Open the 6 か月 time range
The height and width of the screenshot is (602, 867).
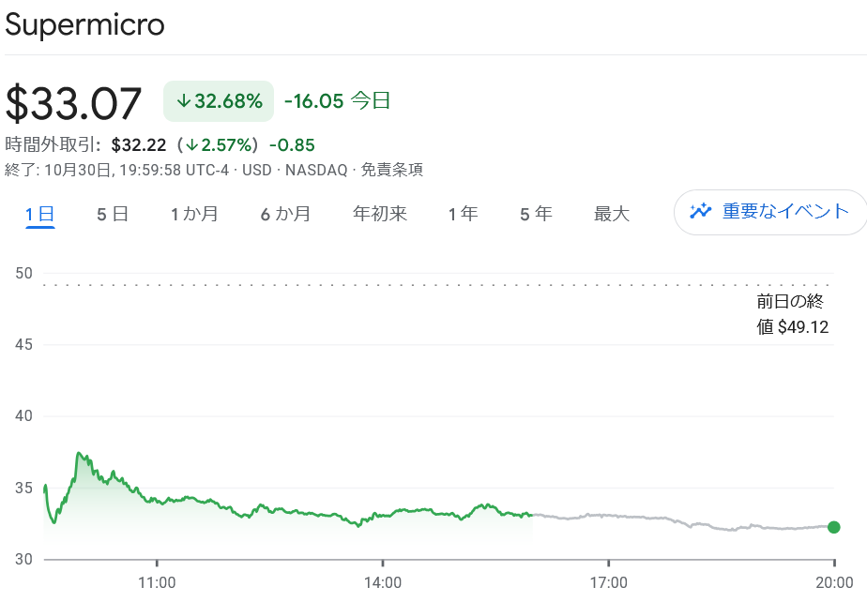[x=285, y=213]
